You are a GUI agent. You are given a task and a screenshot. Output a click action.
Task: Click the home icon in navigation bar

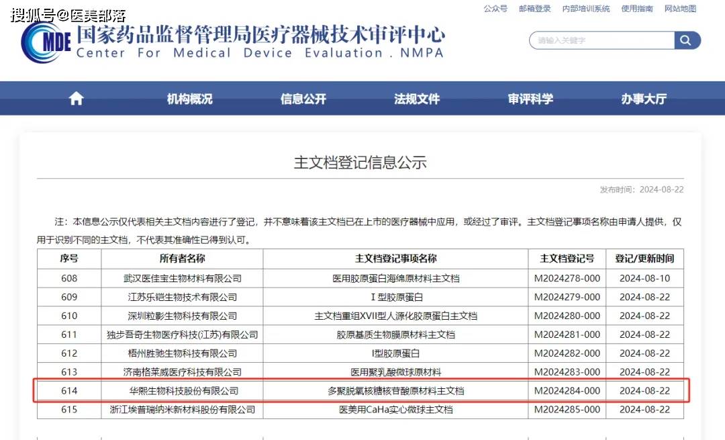point(77,99)
